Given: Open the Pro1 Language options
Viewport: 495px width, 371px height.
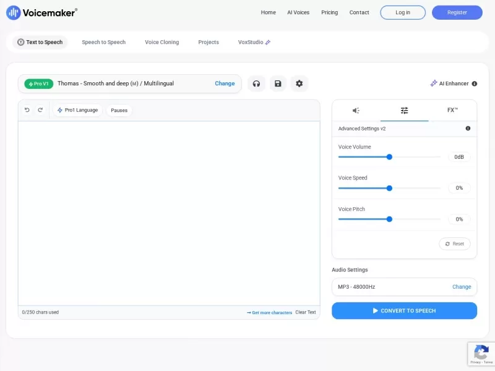Looking at the screenshot, I should [78, 110].
